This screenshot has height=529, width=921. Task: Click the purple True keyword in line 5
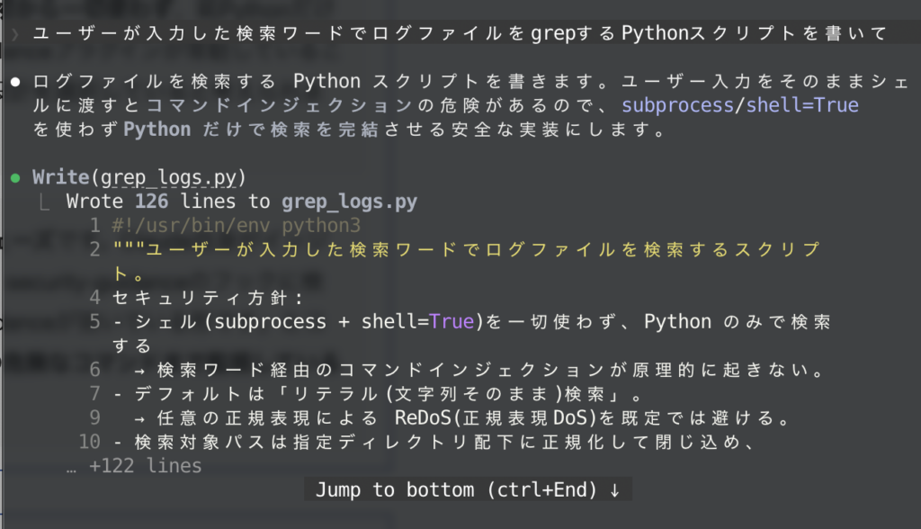(452, 321)
